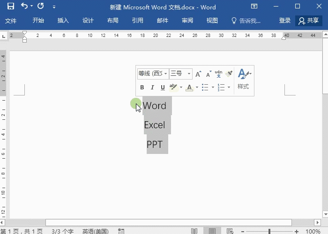Click zoom out minus button

[243, 231]
